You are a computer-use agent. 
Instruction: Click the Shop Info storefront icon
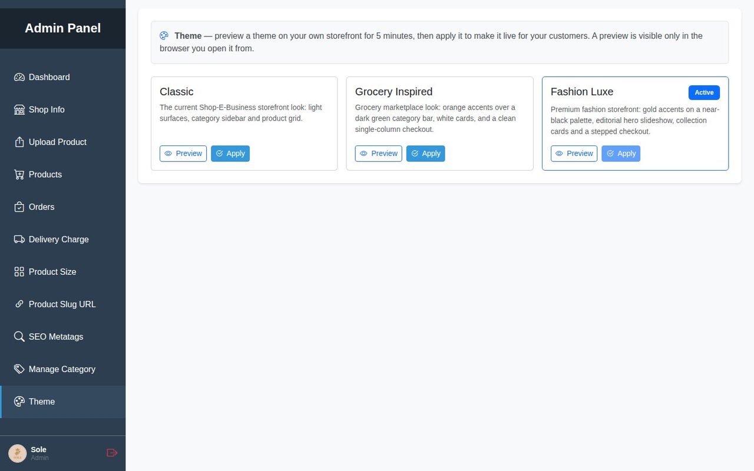tap(19, 110)
